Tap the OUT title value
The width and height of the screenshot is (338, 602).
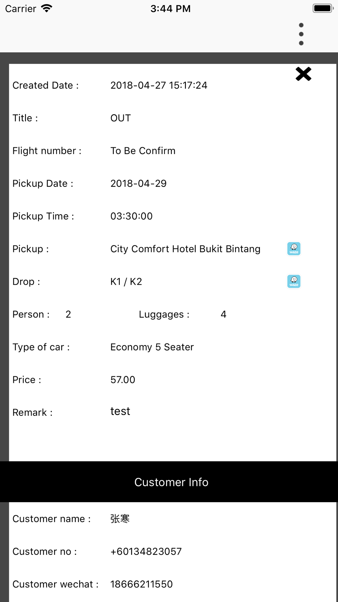[121, 118]
